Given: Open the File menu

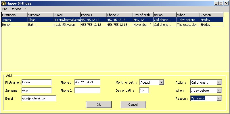Looking at the screenshot, I should click(x=5, y=9).
